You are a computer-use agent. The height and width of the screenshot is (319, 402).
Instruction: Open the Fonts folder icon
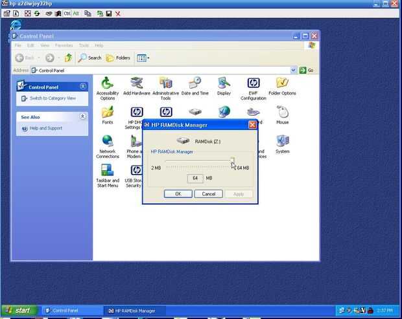(x=108, y=115)
